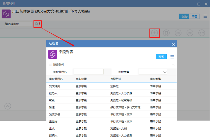Image resolution: width=210 pixels, height=139 pixels.
Task: Close the 请选择 dialog
Action: coord(173,44)
